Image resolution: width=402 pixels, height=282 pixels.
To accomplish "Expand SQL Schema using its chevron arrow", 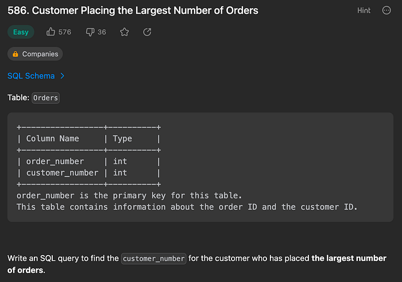I will click(62, 76).
